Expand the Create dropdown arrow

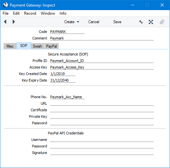point(78,22)
